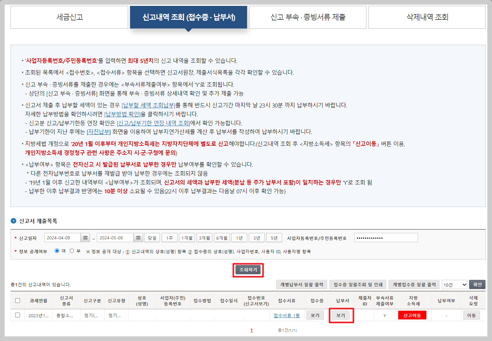Click the 부속서류 제출여부 cell Y
Viewport: 492px width, 341px height.
(x=385, y=315)
